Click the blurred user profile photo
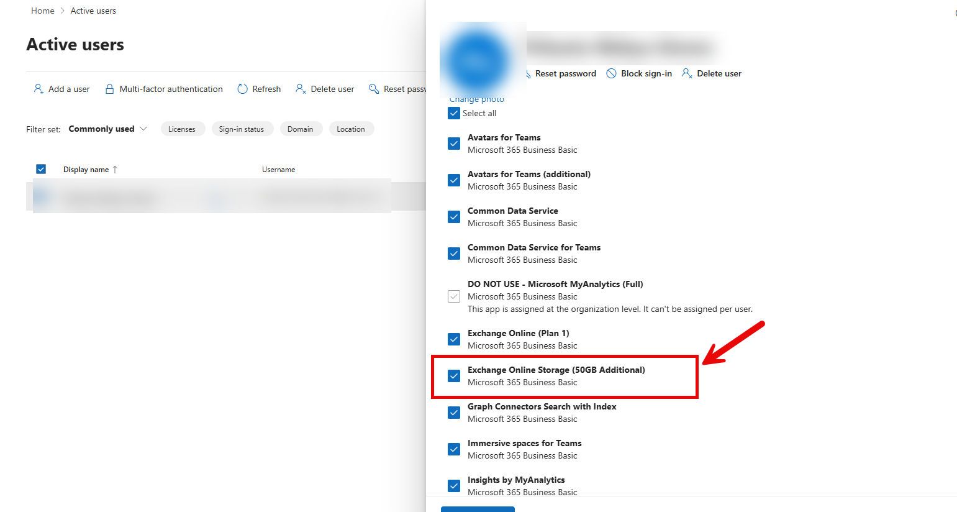Image resolution: width=957 pixels, height=512 pixels. [x=477, y=60]
